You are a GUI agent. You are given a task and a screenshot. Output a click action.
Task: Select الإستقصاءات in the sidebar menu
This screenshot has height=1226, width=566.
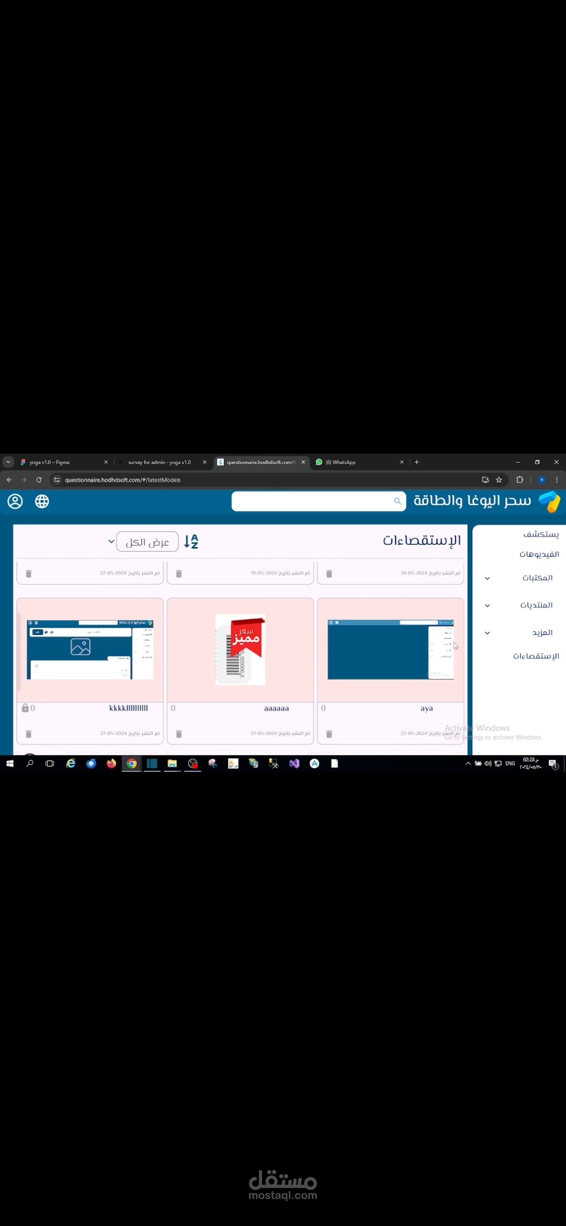[x=536, y=656]
